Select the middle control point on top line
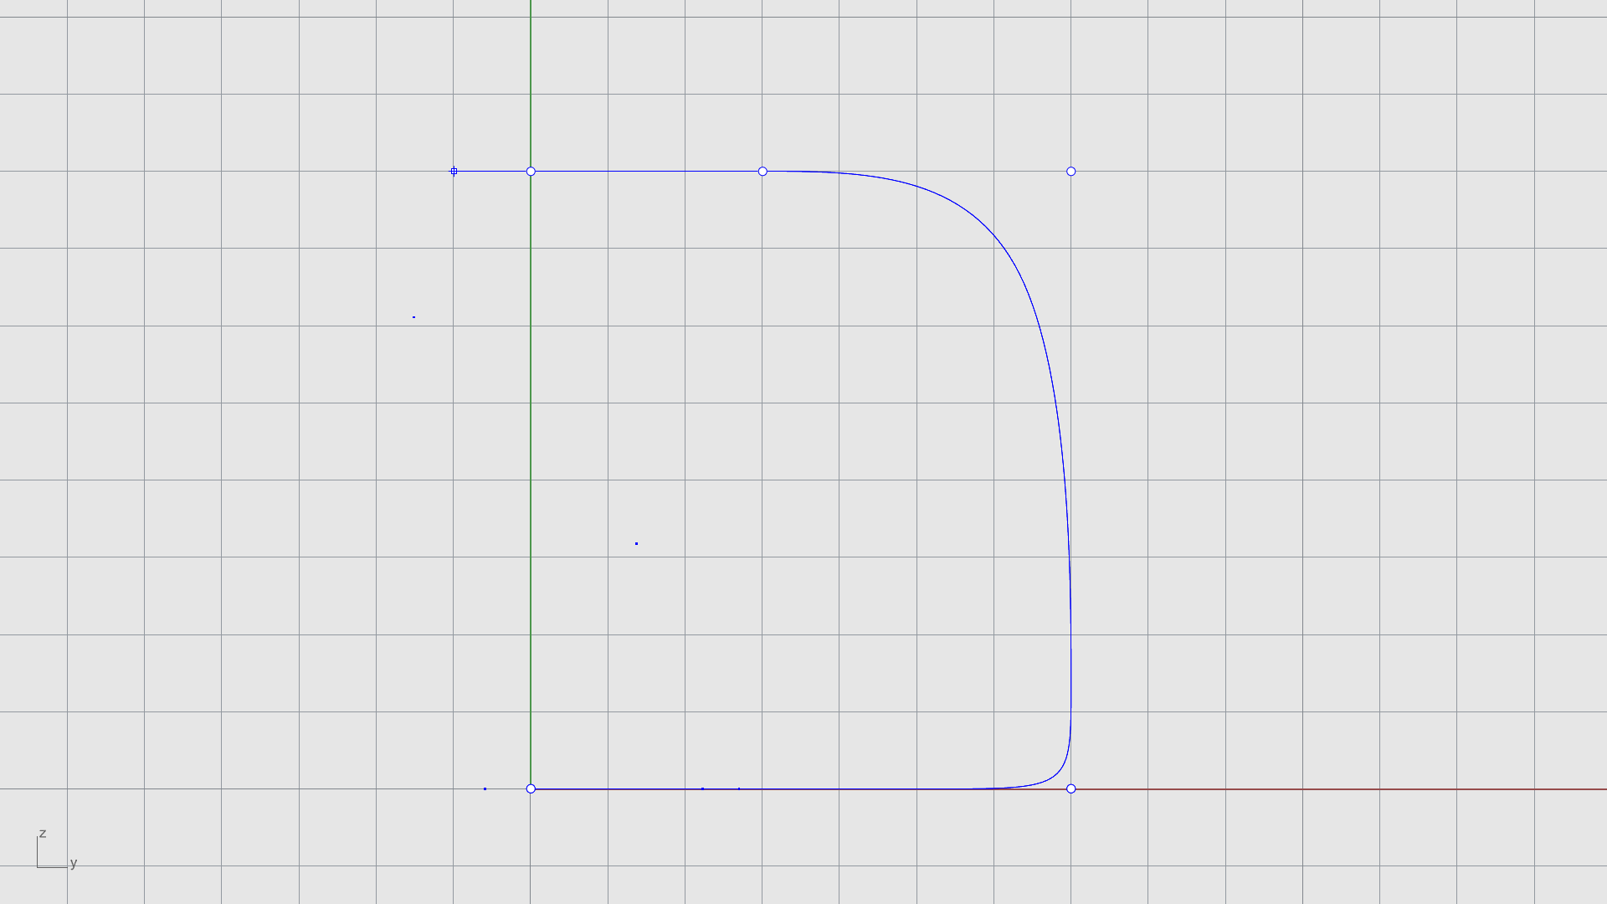1607x904 pixels. 762,172
